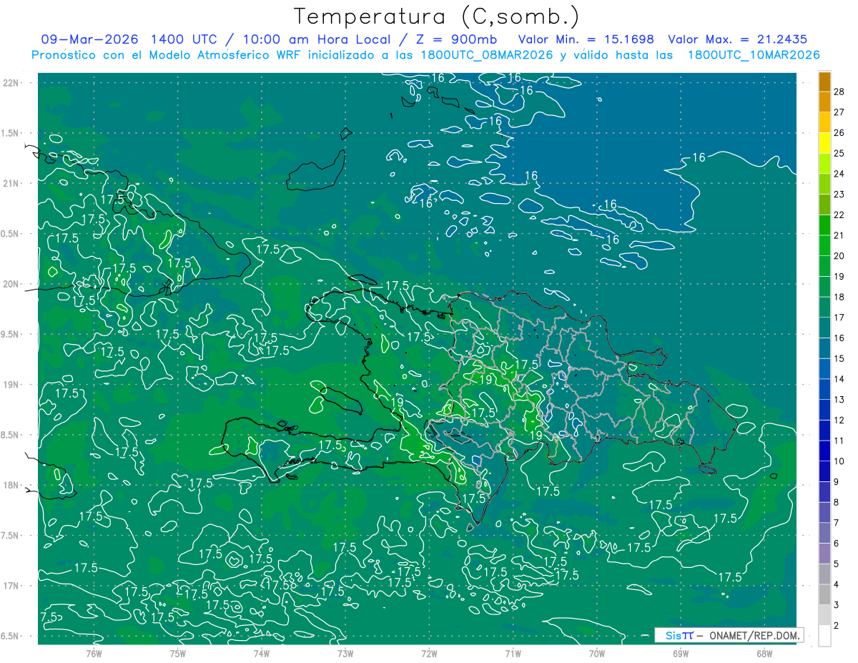
Task: Click the "19N" latitude axis label
Action: [x=9, y=384]
